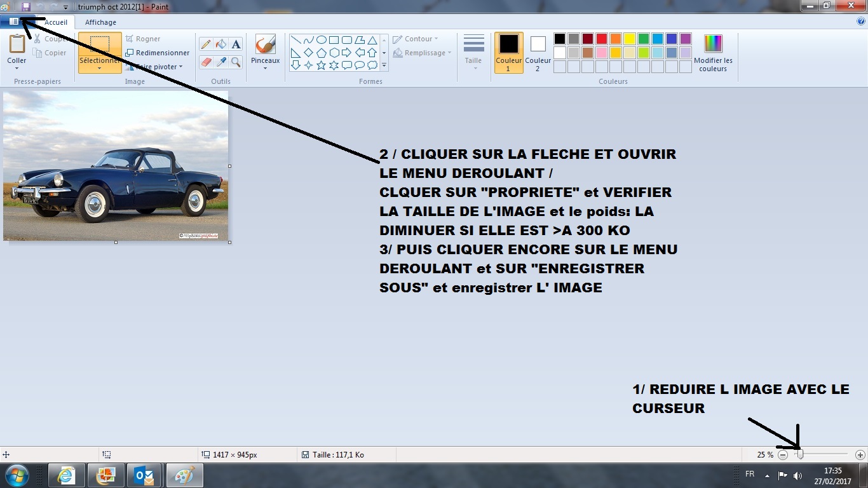Select the Magnifier tool

(236, 62)
